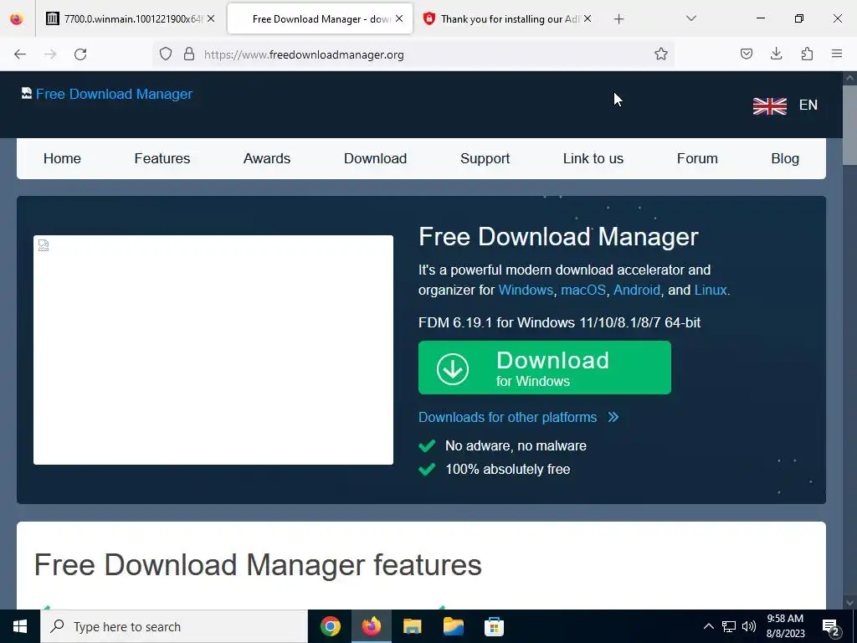Bookmark this page with the star icon

click(661, 54)
